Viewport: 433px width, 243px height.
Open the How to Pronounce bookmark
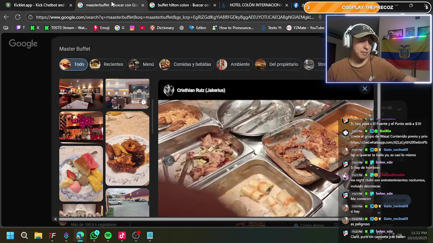[233, 28]
